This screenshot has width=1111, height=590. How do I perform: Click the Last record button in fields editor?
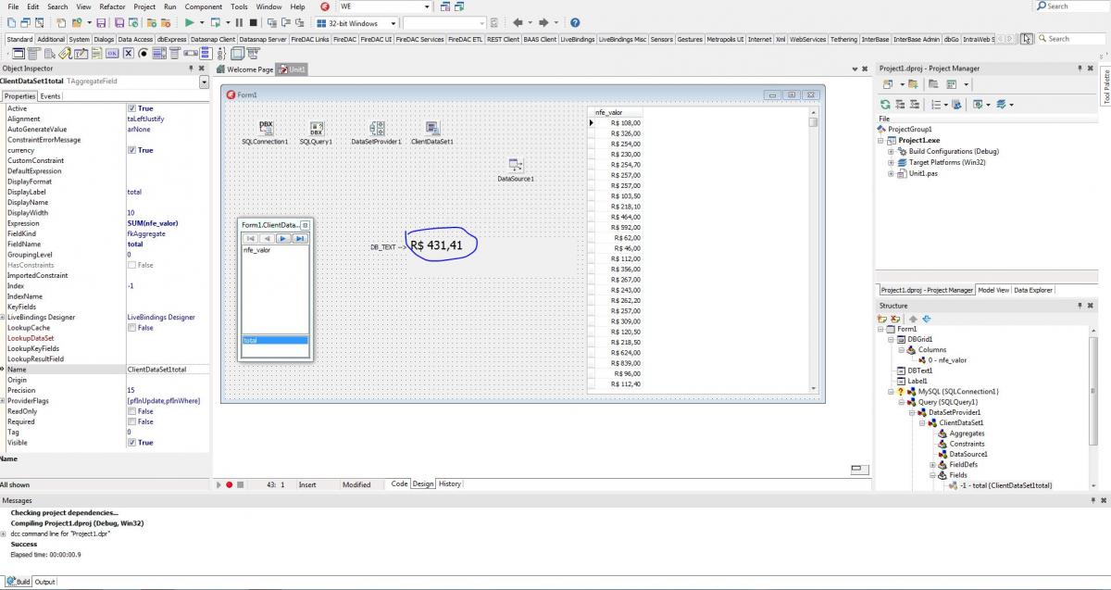click(300, 238)
